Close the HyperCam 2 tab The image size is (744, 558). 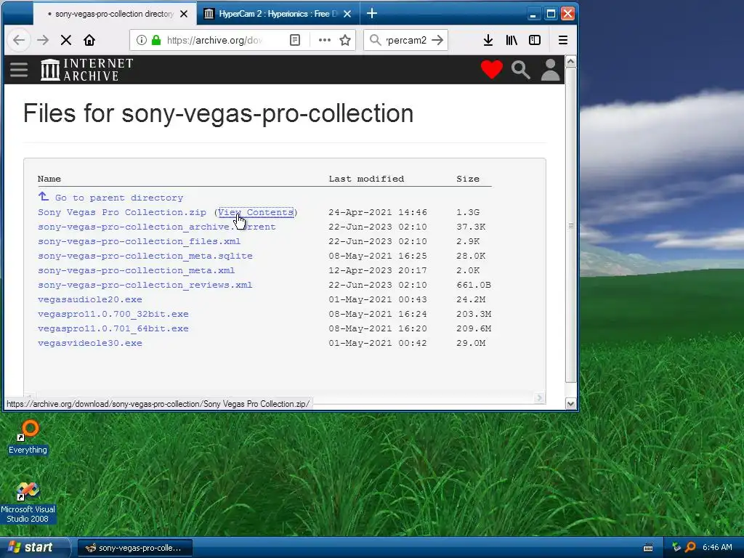click(347, 14)
